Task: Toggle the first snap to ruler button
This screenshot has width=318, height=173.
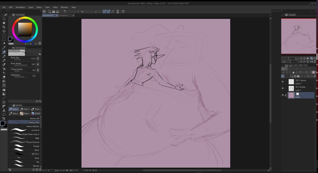Action: (x=104, y=11)
